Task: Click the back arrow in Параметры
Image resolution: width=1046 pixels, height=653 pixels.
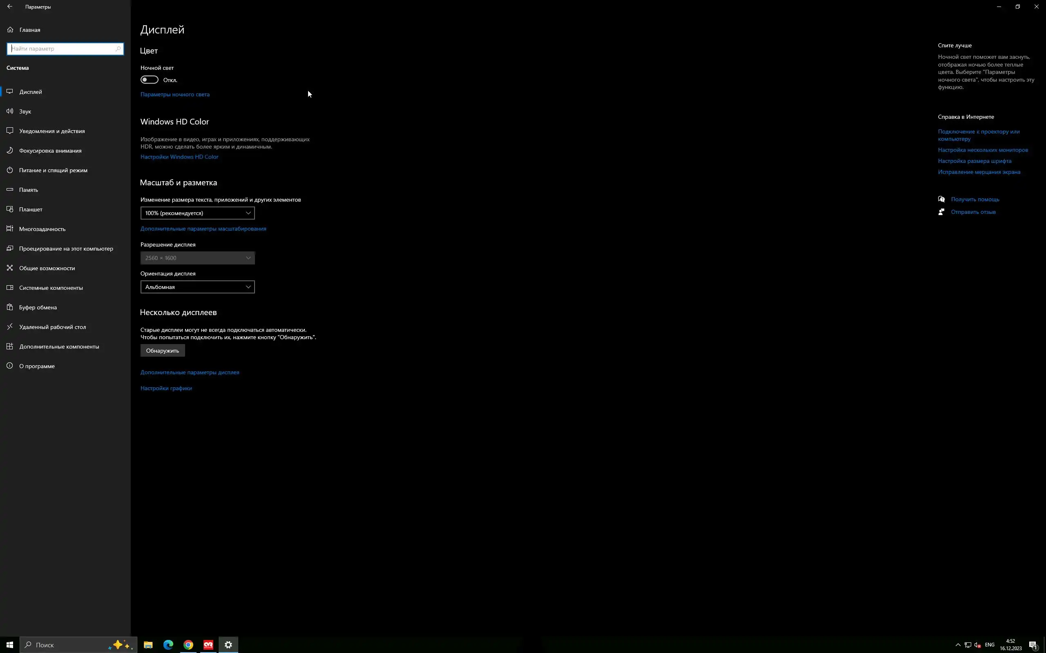Action: [x=9, y=7]
